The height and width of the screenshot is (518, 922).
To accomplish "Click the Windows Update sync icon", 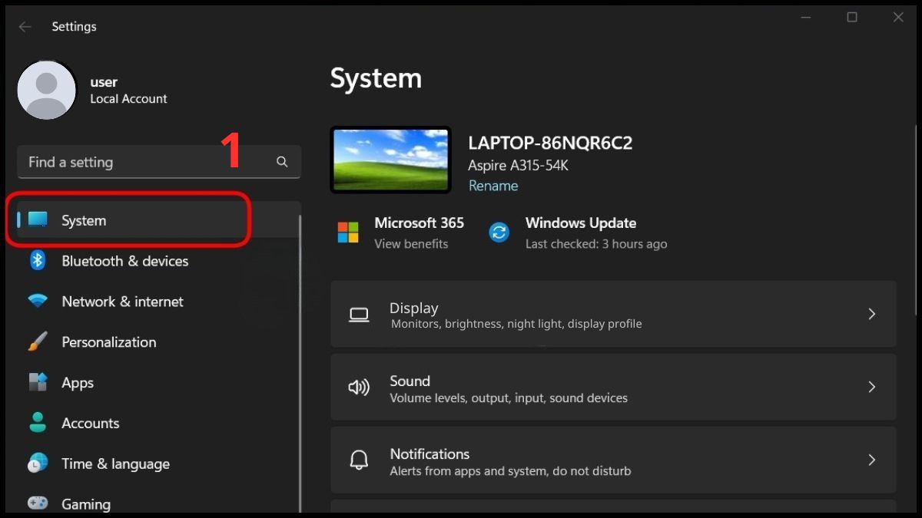I will coord(499,233).
